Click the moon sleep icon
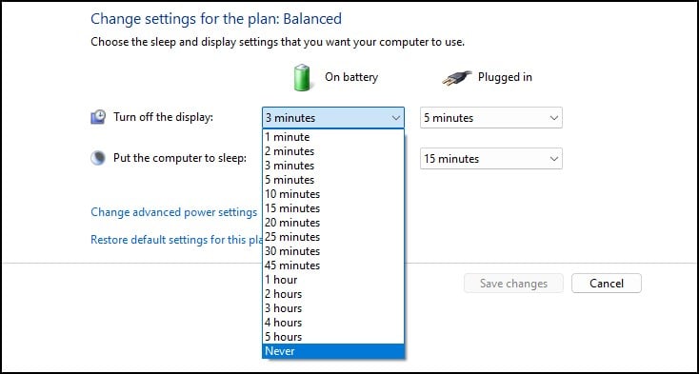The width and height of the screenshot is (699, 374). click(x=98, y=158)
